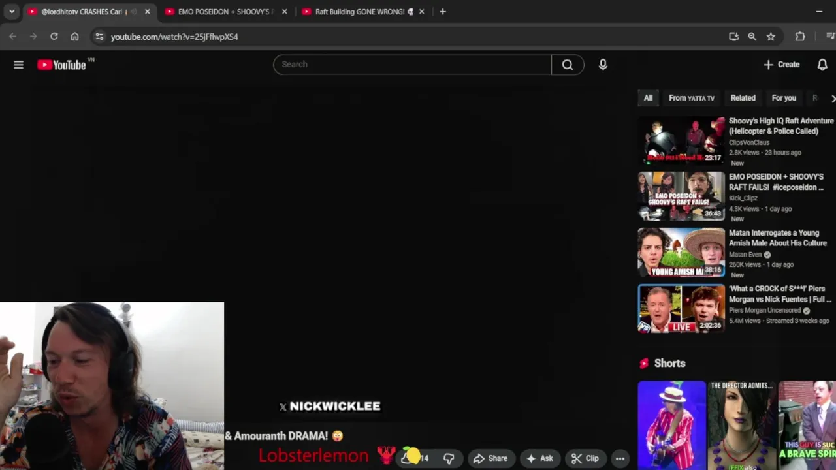This screenshot has height=470, width=836.
Task: Click the YouTube search box
Action: (413, 64)
